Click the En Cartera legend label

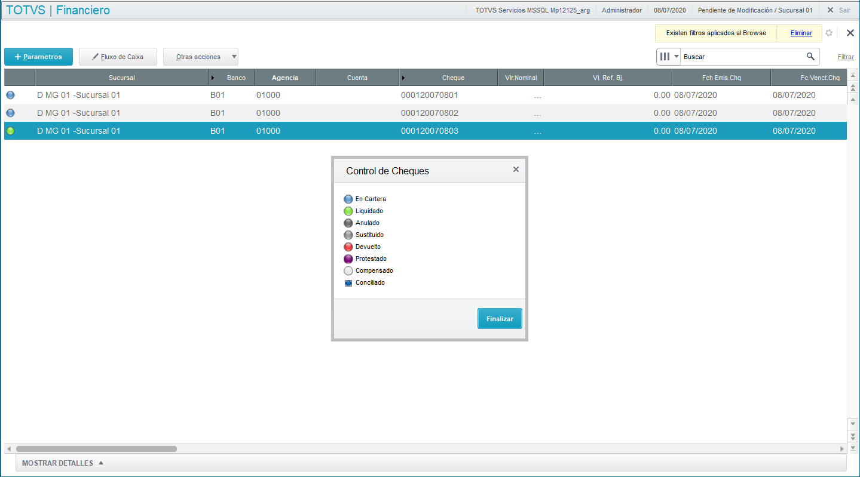pyautogui.click(x=371, y=199)
